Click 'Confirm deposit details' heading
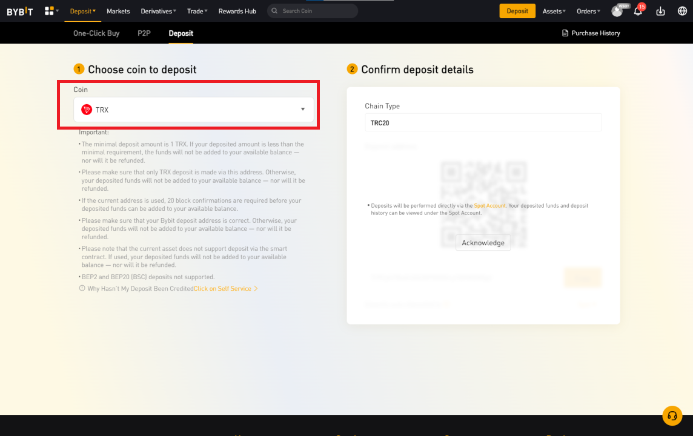693x436 pixels. pyautogui.click(x=417, y=70)
